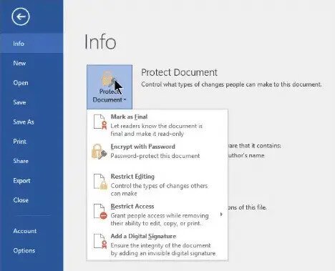Click the Restrict Editing lock page icon

click(100, 182)
